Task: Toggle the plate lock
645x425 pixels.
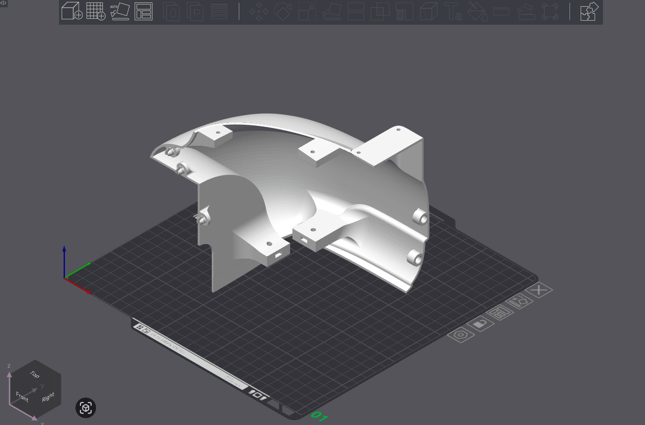Action: [480, 324]
